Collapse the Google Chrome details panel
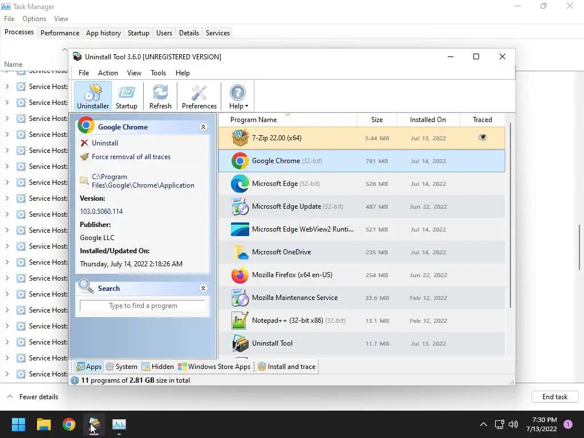This screenshot has width=584, height=438. (x=204, y=127)
